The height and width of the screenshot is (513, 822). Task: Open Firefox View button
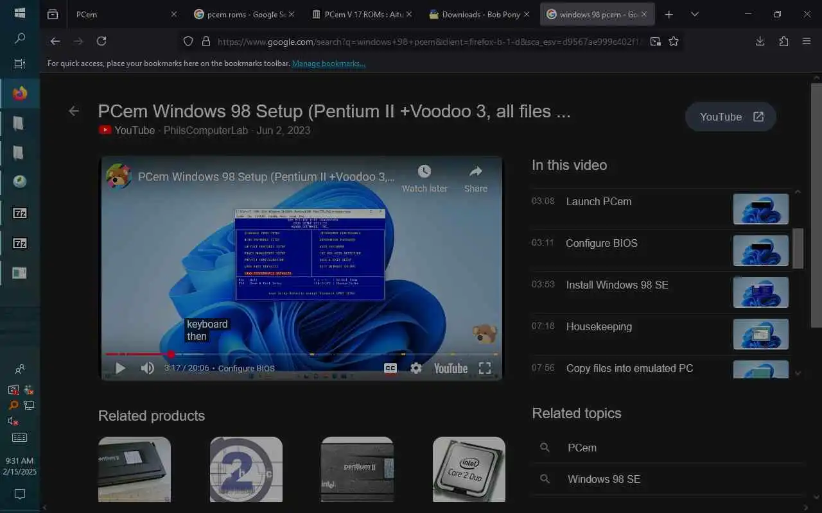click(x=53, y=14)
